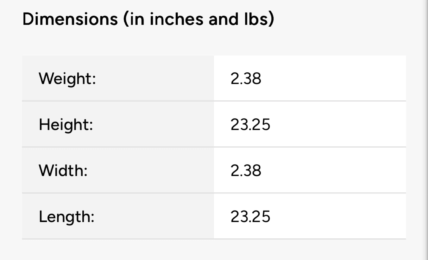Select the "Length:" row label
428x260 pixels.
pyautogui.click(x=66, y=216)
